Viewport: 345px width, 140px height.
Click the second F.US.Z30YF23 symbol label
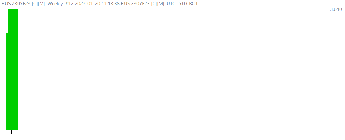tap(135, 4)
